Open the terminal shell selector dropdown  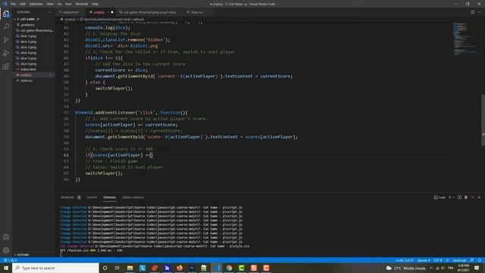click(440, 197)
